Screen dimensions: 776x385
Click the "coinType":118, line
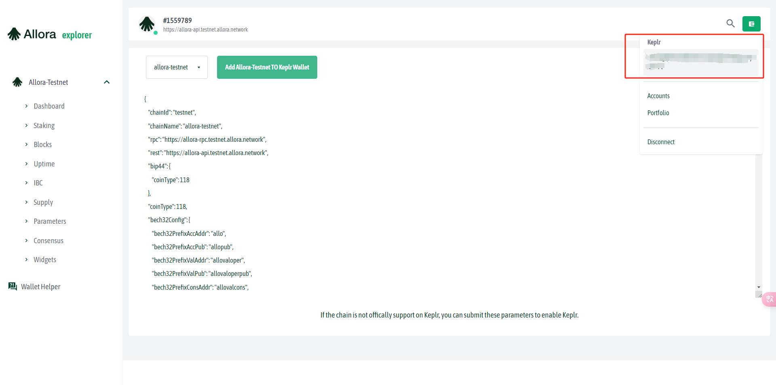167,206
